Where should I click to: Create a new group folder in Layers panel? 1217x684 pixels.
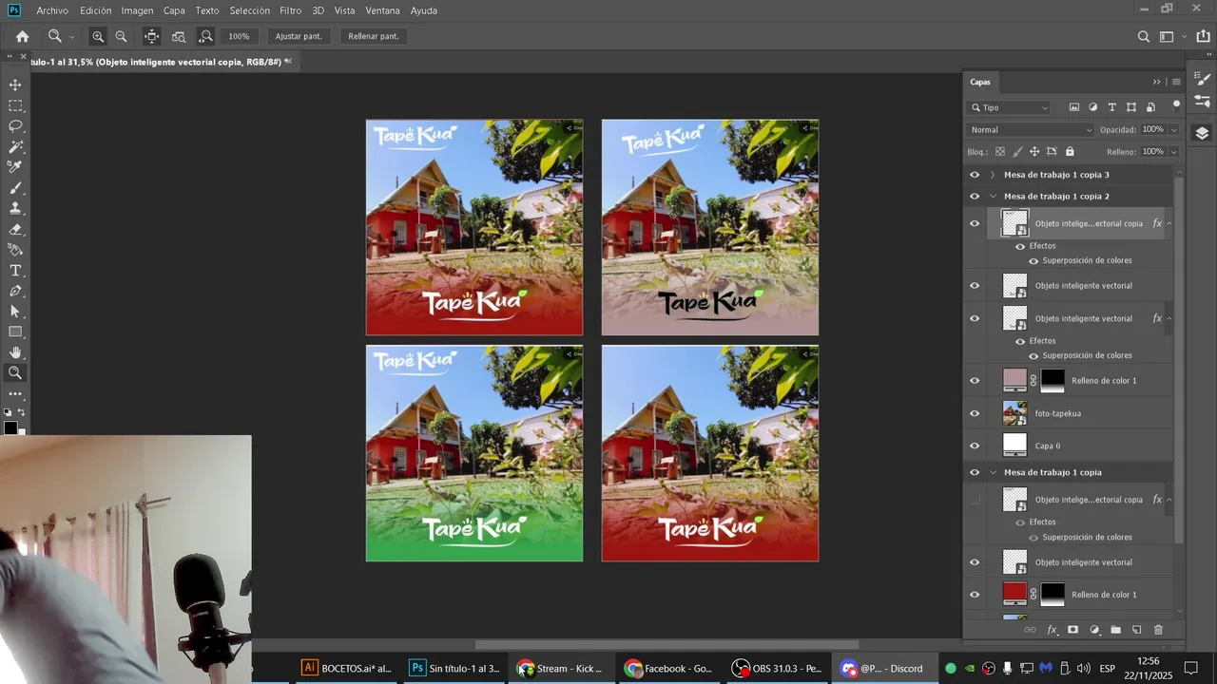pos(1115,630)
